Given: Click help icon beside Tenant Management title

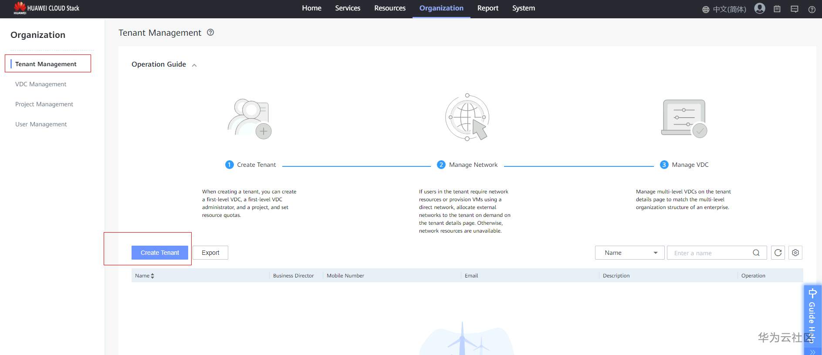Looking at the screenshot, I should point(210,32).
